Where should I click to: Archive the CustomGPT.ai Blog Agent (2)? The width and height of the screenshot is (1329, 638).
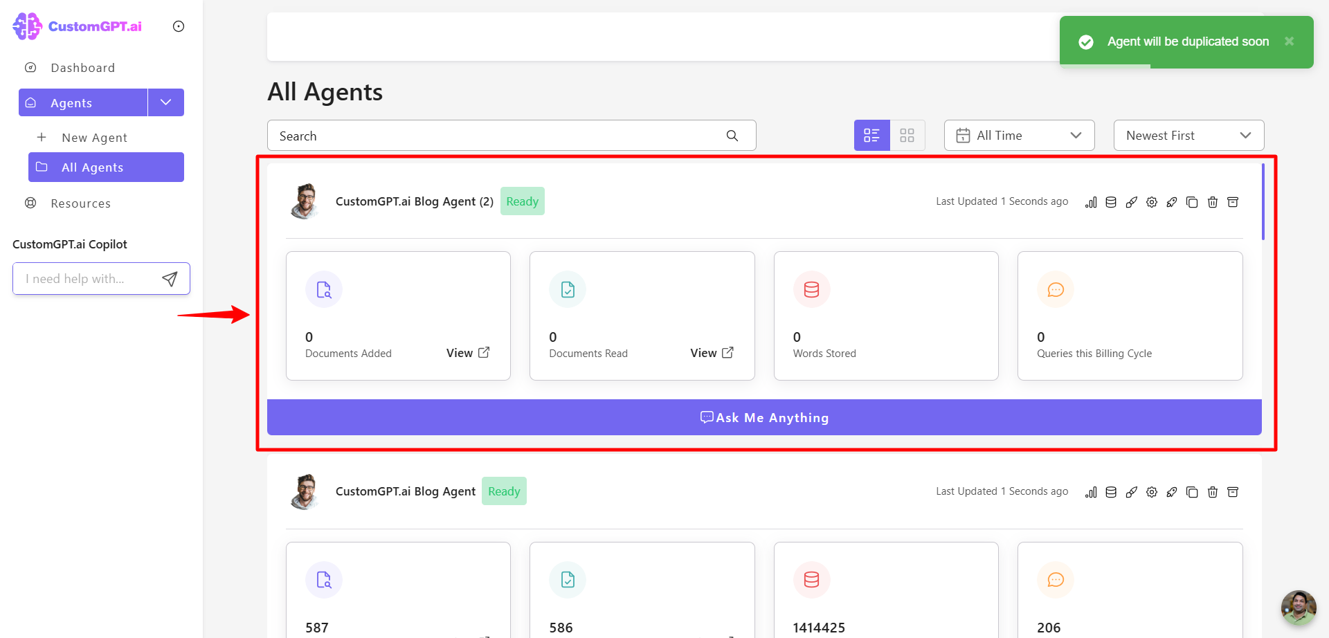pyautogui.click(x=1233, y=202)
